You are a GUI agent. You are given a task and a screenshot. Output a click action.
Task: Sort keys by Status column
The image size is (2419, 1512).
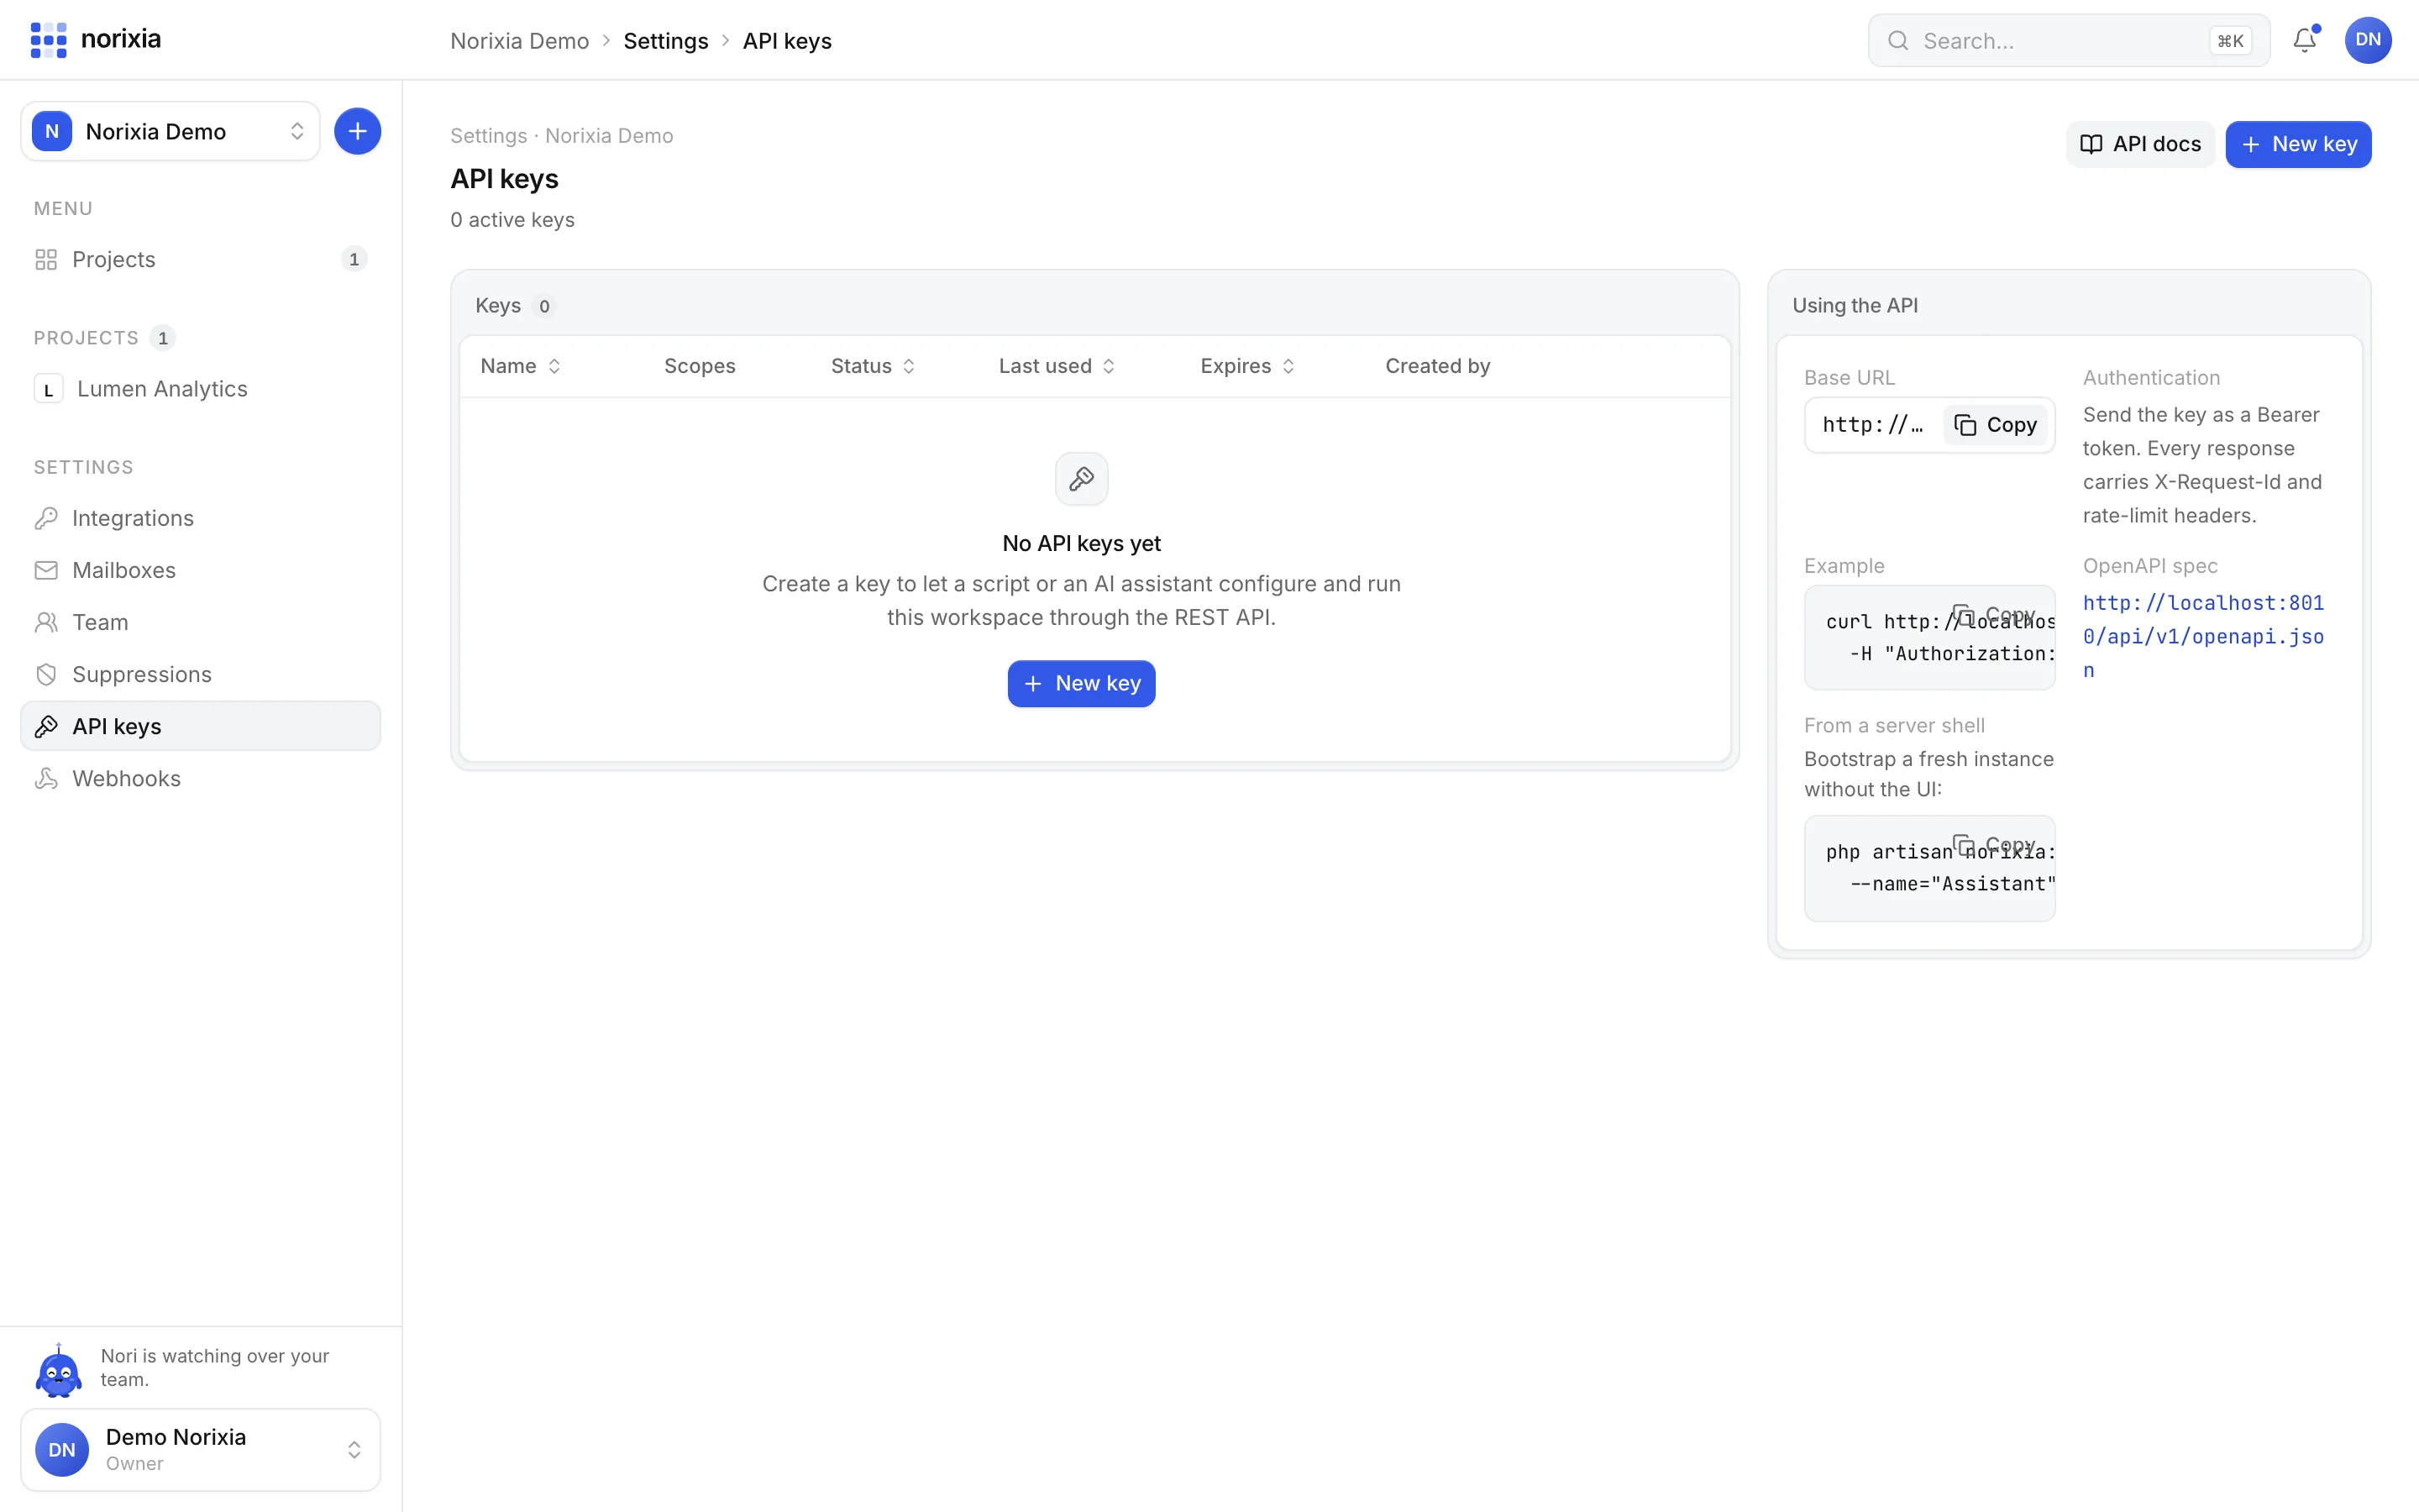pos(873,366)
